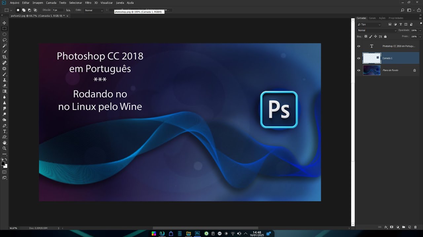Toggle lock transparent pixels

point(366,37)
